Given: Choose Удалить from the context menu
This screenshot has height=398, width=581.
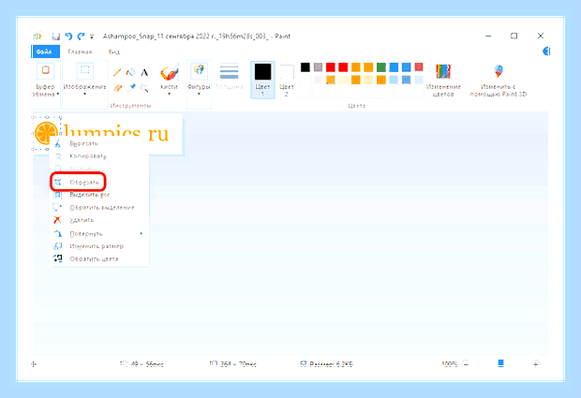Looking at the screenshot, I should 99,220.
